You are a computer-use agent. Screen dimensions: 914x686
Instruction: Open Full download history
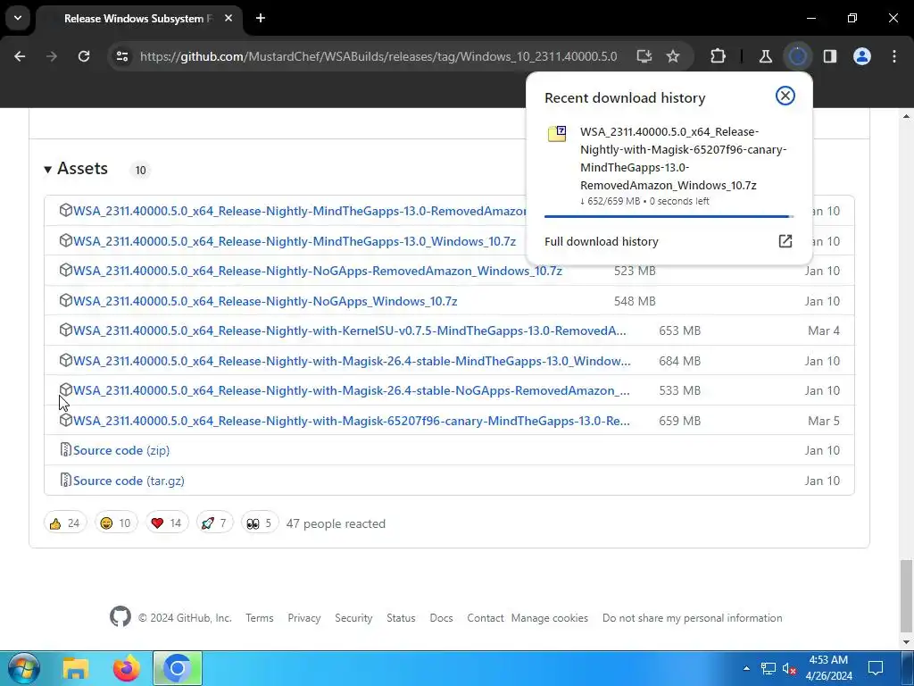pos(668,241)
